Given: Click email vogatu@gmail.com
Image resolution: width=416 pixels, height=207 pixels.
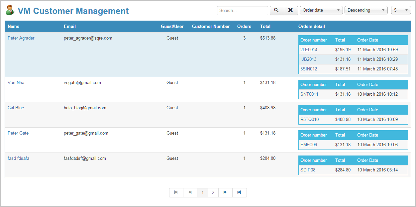Looking at the screenshot, I should click(82, 83).
